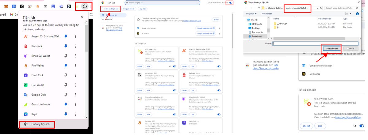Click the UPCX Wallet logo in extension list
Viewport: 368px width, 140px height.
point(140,52)
